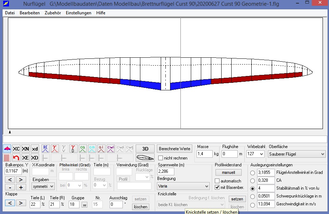Show the green ca distribution curve
The height and width of the screenshot is (214, 329).
pos(83,148)
